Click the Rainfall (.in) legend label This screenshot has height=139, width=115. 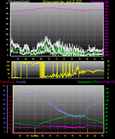pyautogui.click(x=7, y=82)
